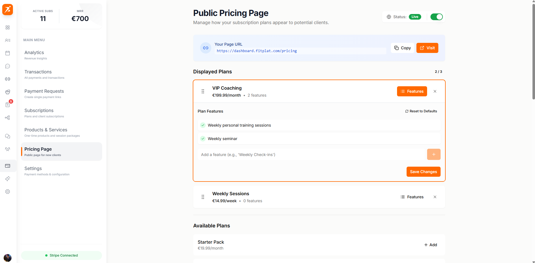Click the Stripe Connected status indicator
The width and height of the screenshot is (535, 263).
(61, 255)
